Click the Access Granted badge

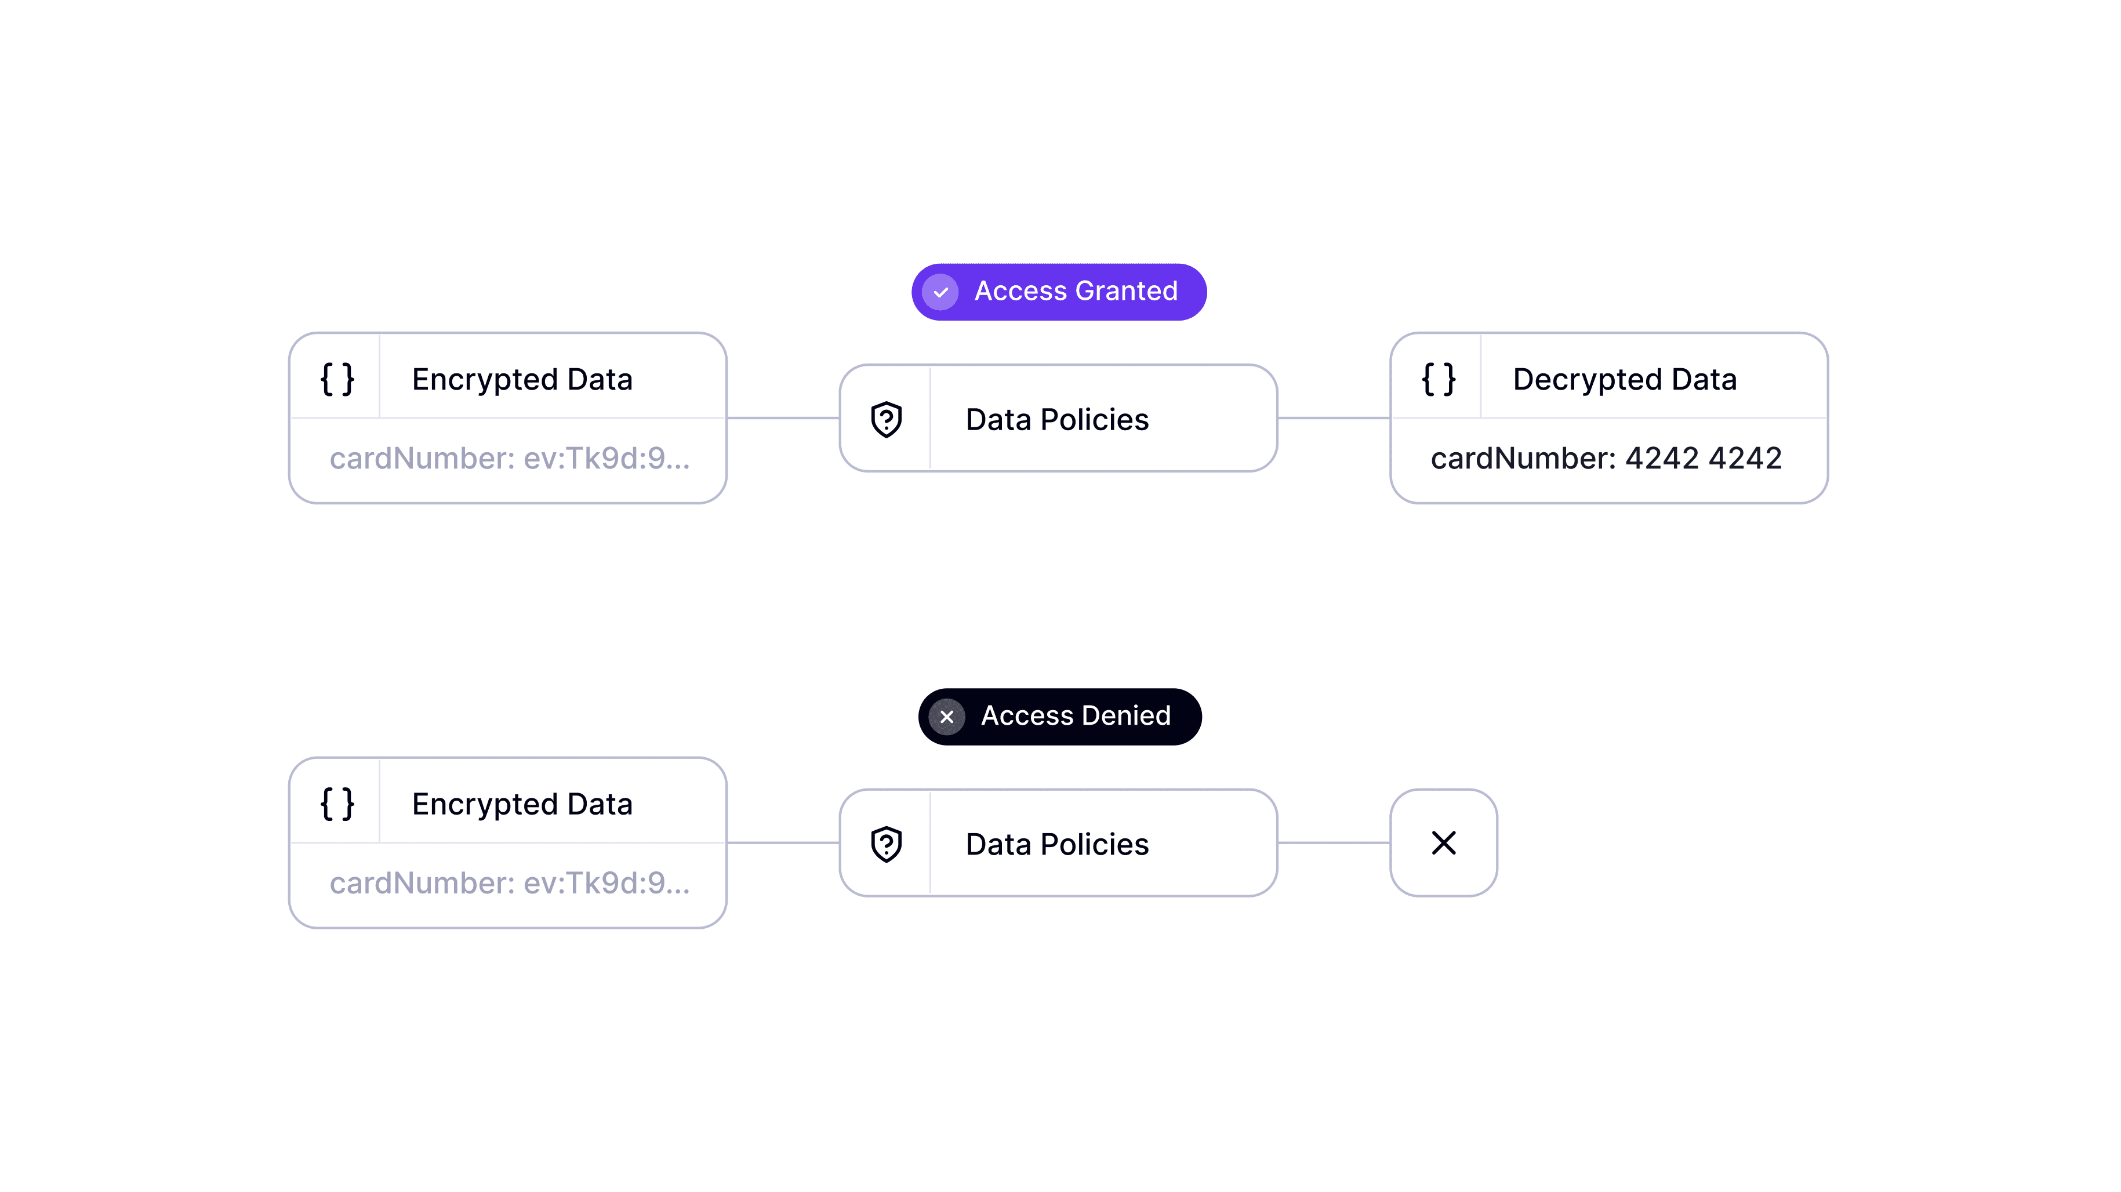(x=1059, y=292)
